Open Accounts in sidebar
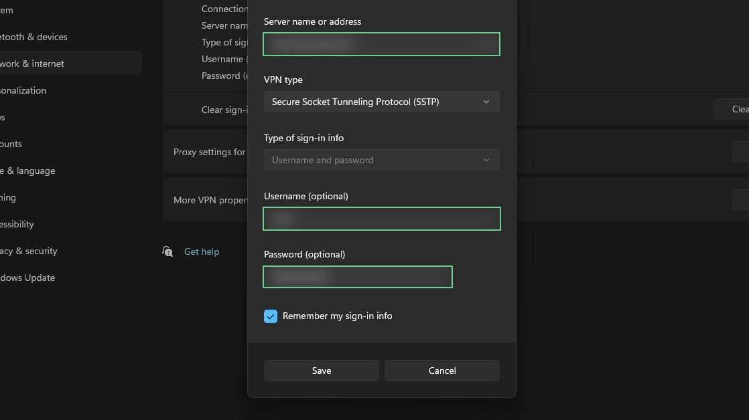This screenshot has width=749, height=420. coord(11,144)
